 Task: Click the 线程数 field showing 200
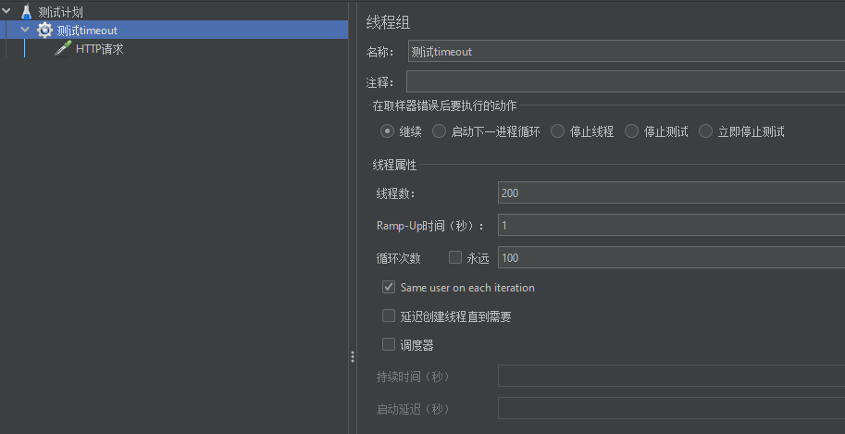tap(672, 193)
